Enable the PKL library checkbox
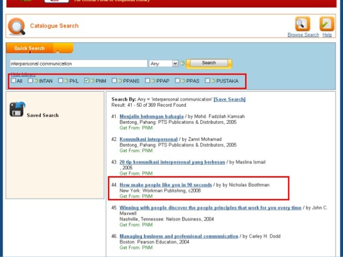Screen dimensions: 343x257 click(60, 80)
